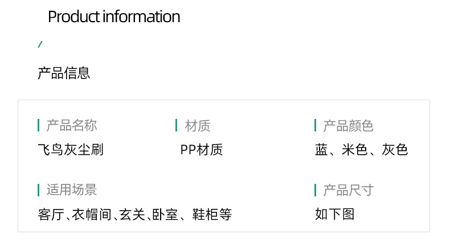Screen dimensions: 450x247
Task: Select the 产品信息 section title
Action: coord(64,73)
